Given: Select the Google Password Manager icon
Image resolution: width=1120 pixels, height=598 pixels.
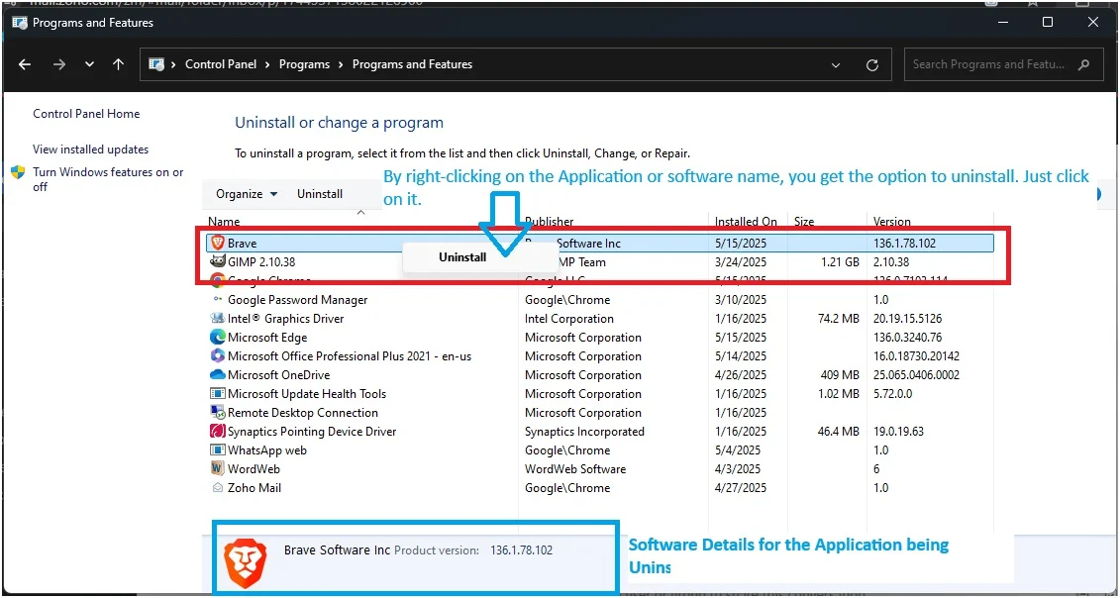Looking at the screenshot, I should tap(218, 299).
